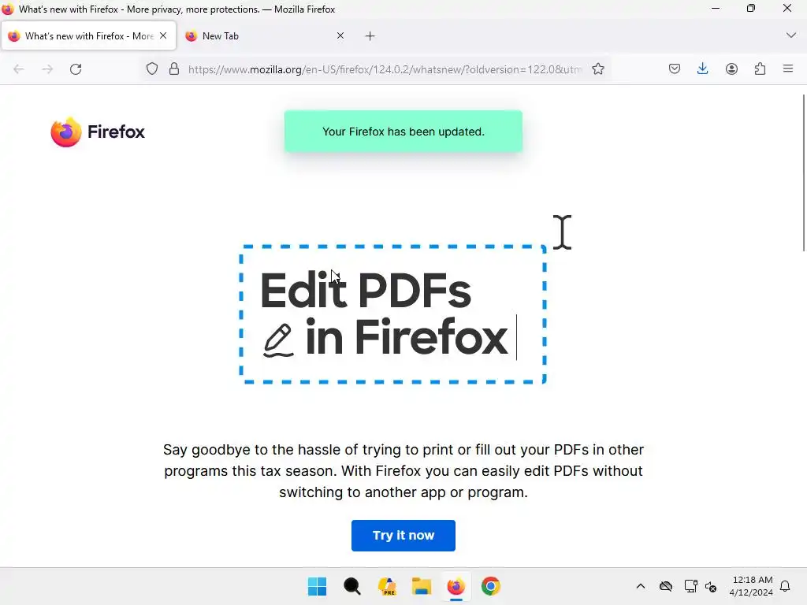Click the page's vertical scrollbar thumb
This screenshot has width=807, height=605.
803,173
